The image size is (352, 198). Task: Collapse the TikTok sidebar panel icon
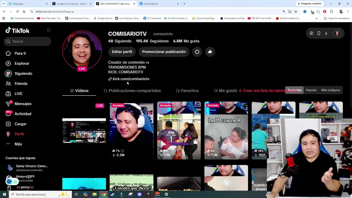pyautogui.click(x=49, y=30)
